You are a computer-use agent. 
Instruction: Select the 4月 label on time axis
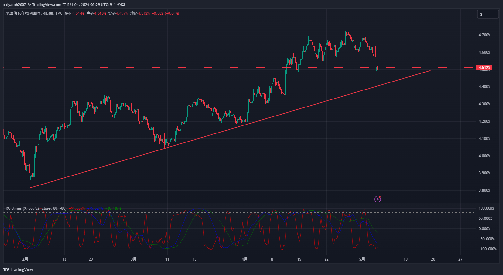[x=245, y=259]
